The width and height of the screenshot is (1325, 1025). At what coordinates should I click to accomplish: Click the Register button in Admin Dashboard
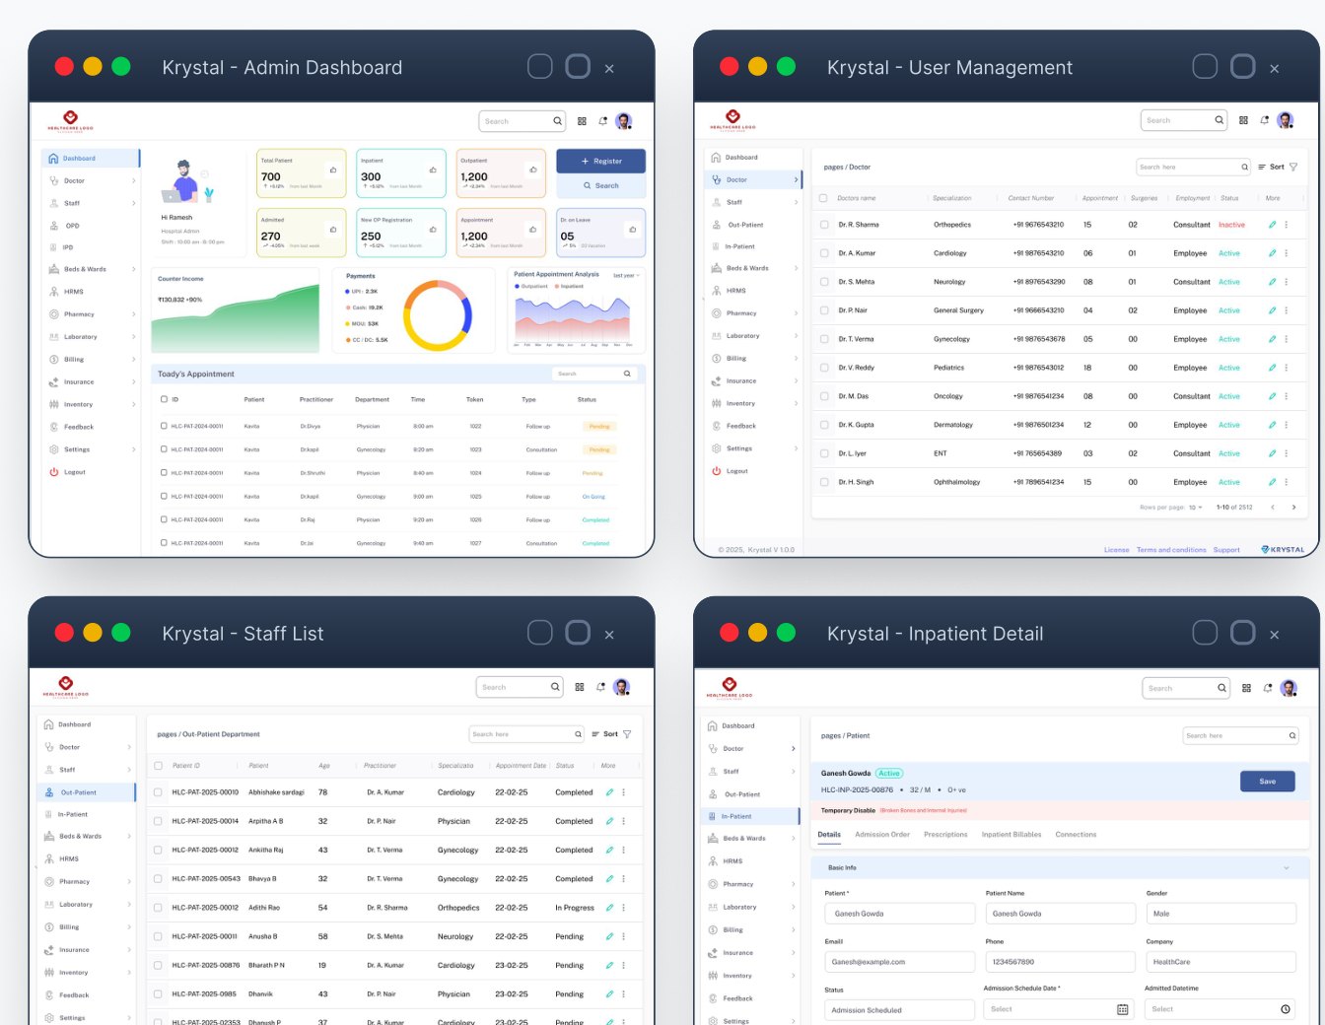pyautogui.click(x=601, y=161)
